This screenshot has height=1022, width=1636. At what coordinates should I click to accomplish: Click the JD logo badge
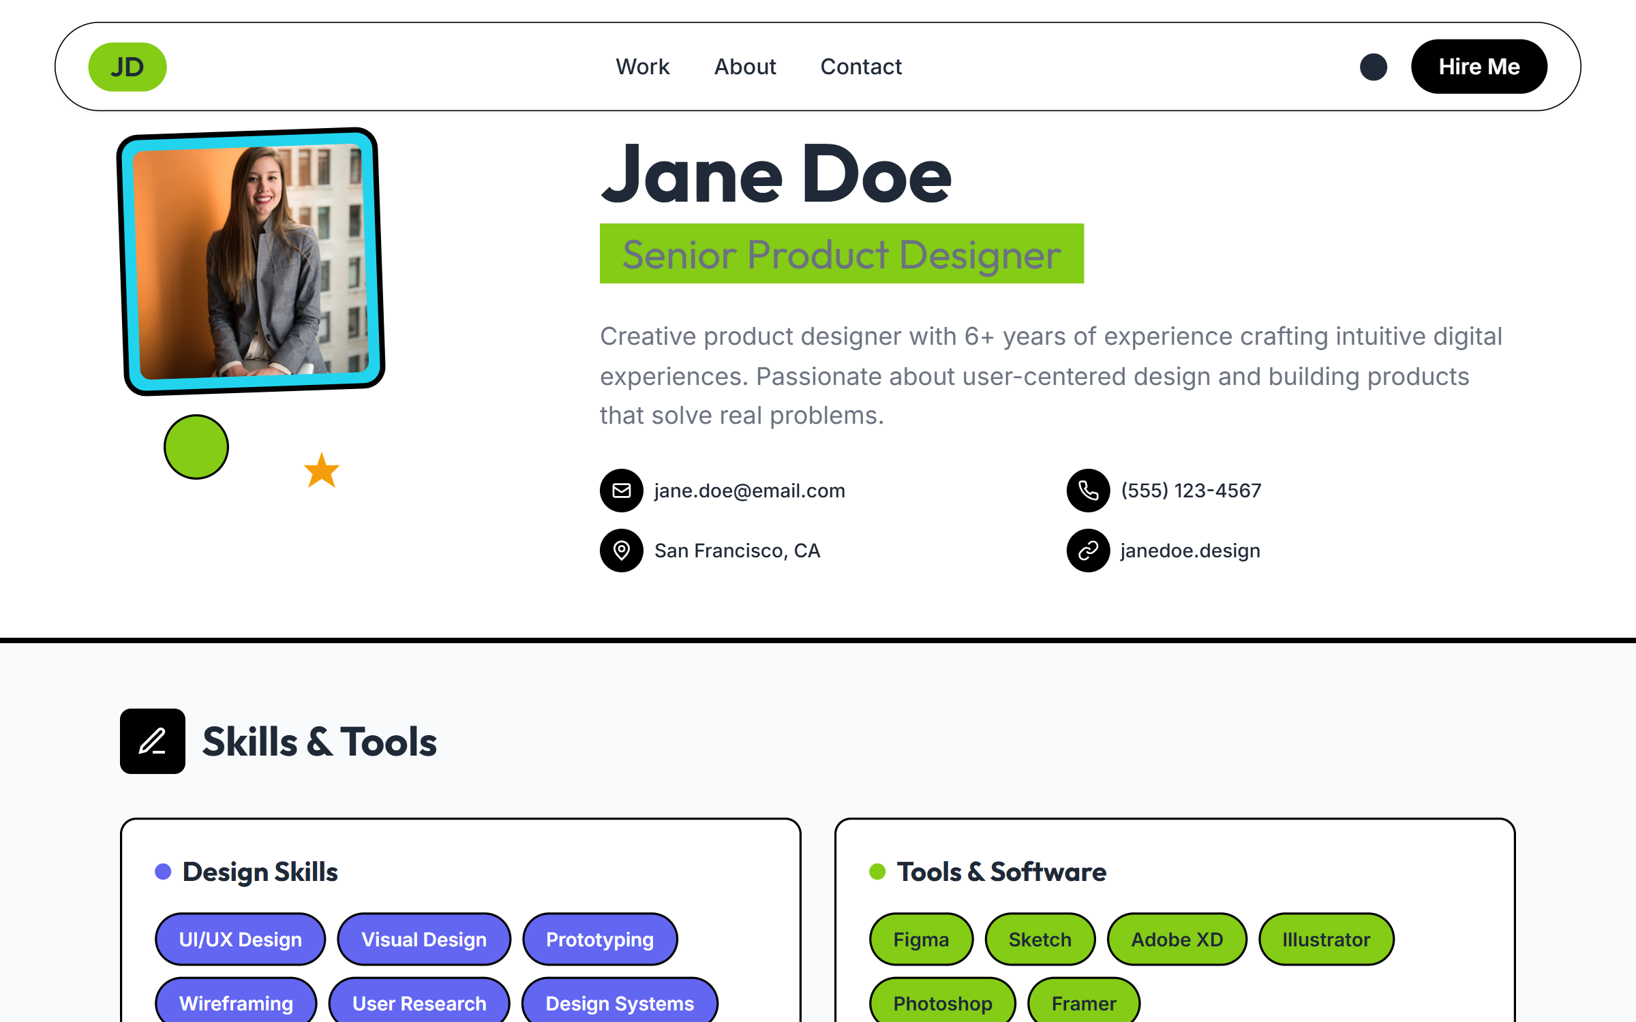127,67
